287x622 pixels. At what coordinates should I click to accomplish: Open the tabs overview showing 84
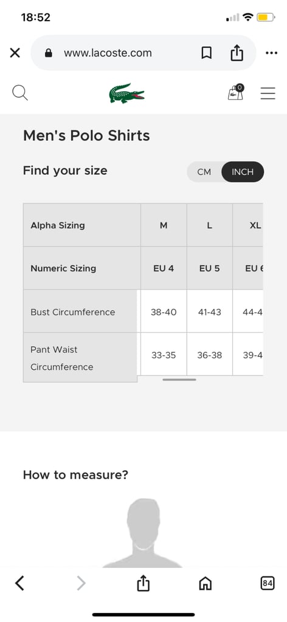point(268,583)
